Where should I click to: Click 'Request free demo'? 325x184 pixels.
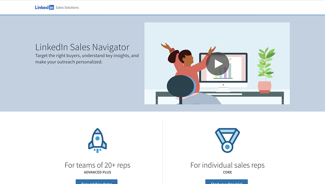[x=96, y=182]
